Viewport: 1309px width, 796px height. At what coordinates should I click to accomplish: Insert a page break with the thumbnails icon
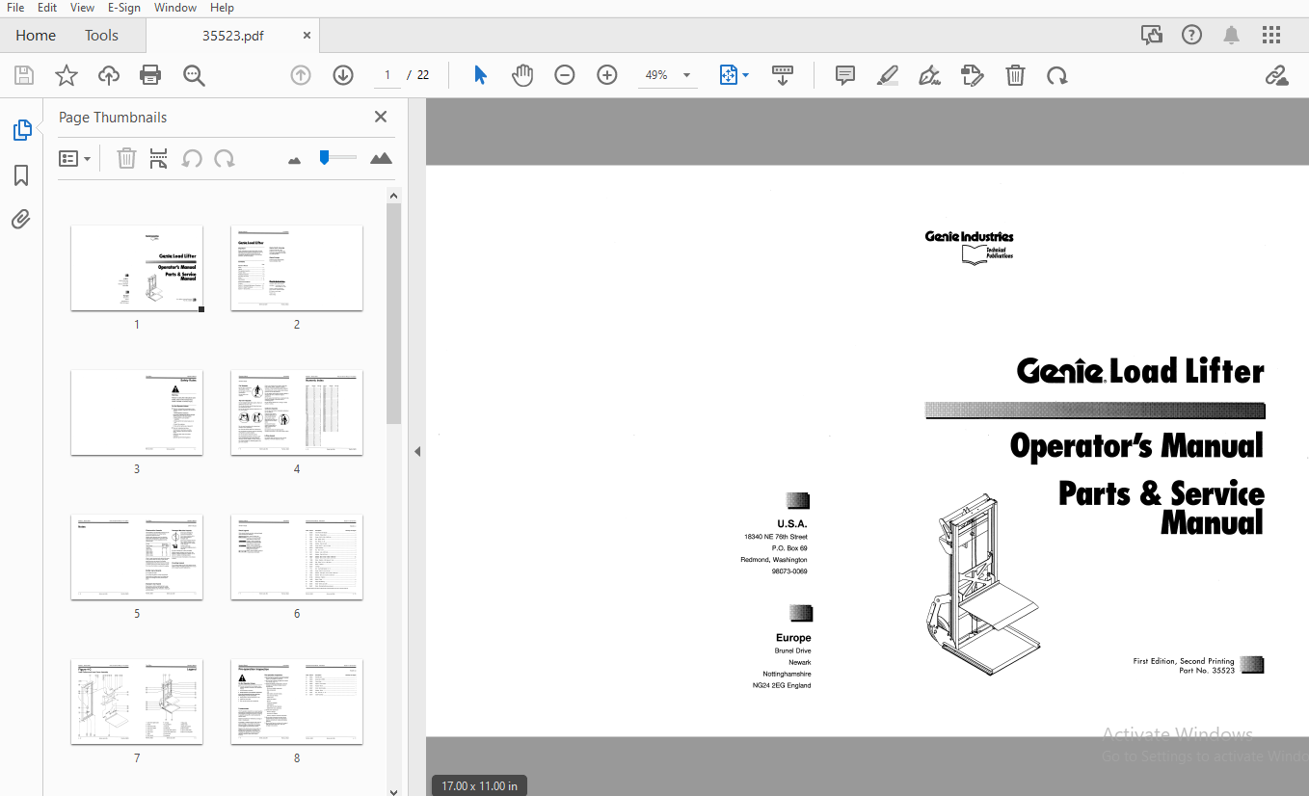coord(159,158)
